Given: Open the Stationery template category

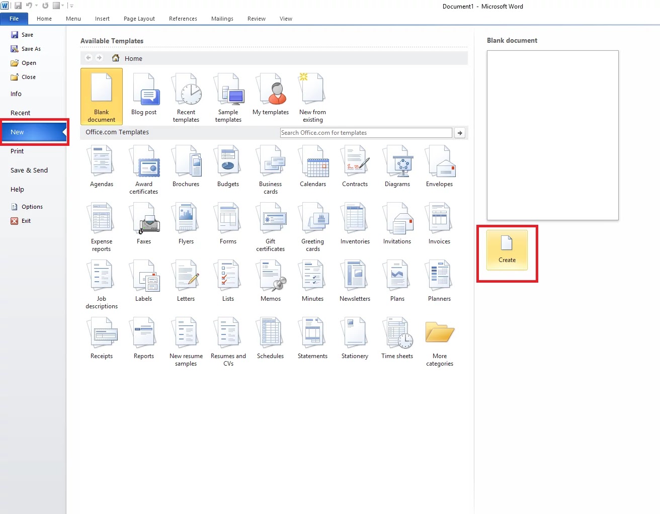Looking at the screenshot, I should [355, 338].
